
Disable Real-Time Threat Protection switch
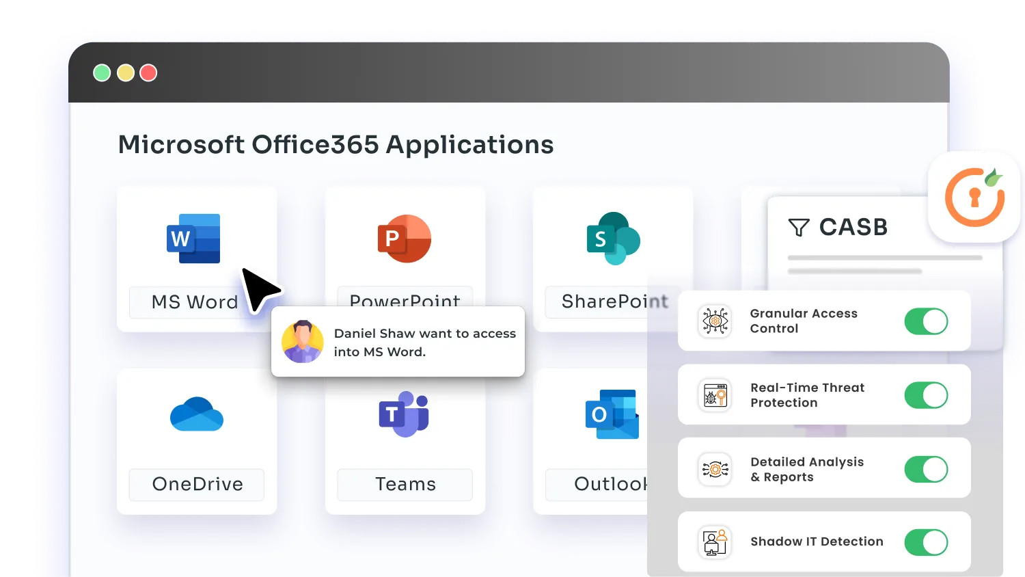tap(926, 395)
